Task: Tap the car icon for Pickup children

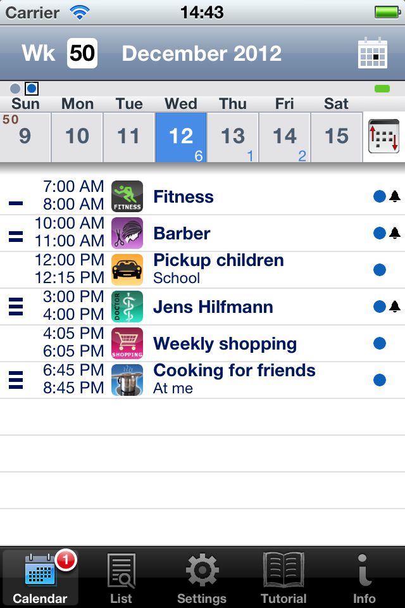Action: [x=127, y=270]
